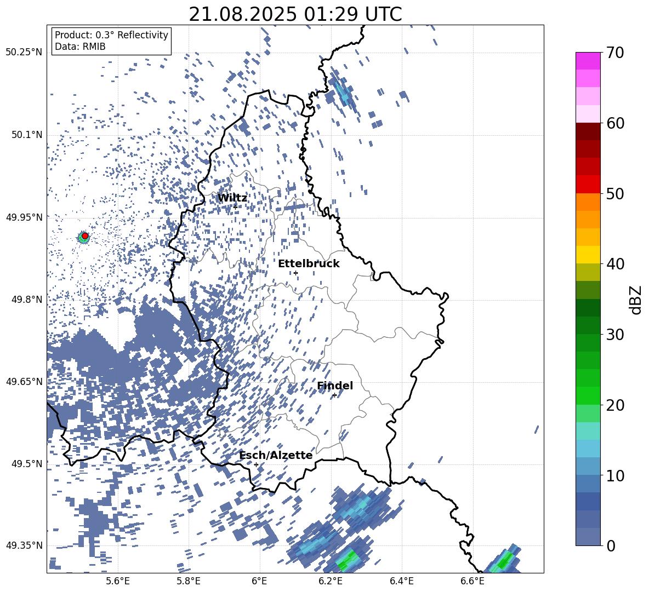Click the 10 tick on colorbar
649x592 pixels.
pyautogui.click(x=615, y=475)
